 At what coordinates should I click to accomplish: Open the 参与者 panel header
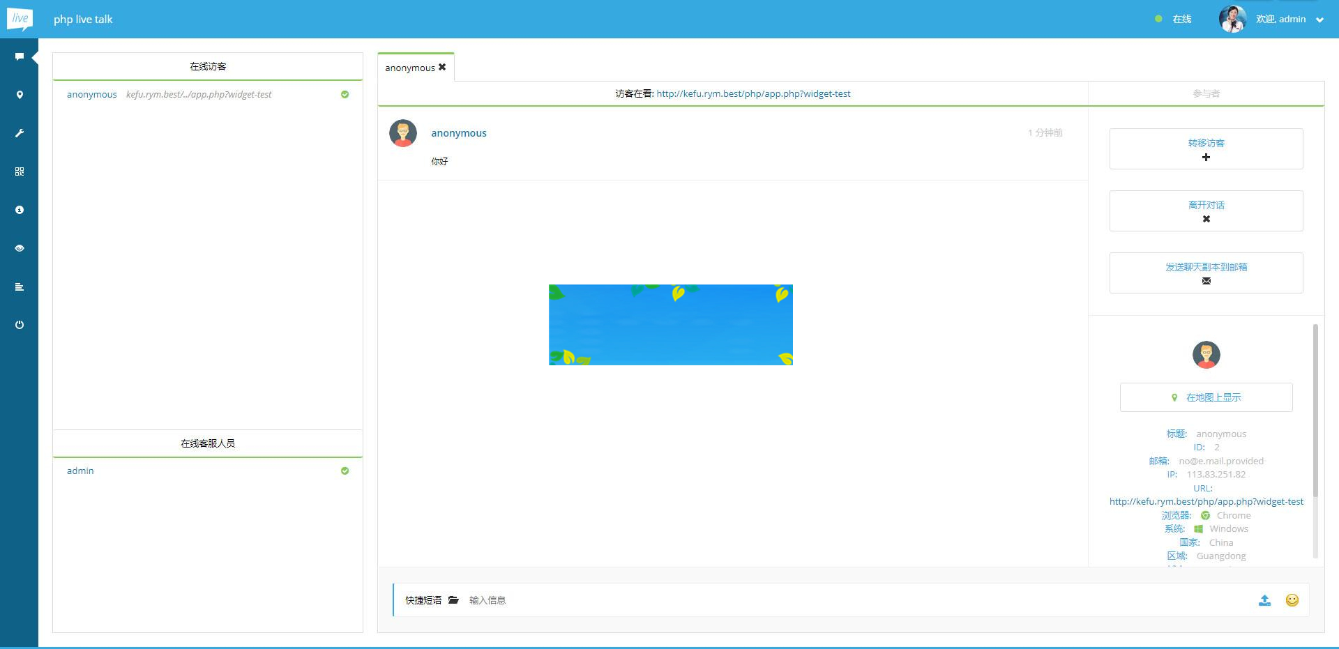tap(1206, 93)
